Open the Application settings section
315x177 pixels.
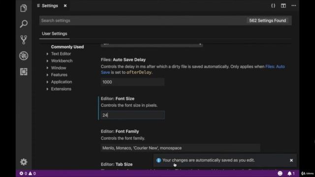[x=61, y=82]
